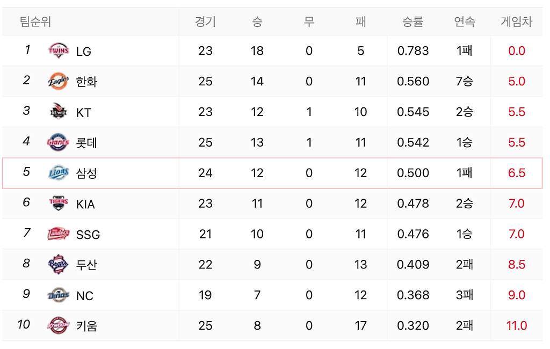Click the 승률 column header

[x=413, y=22]
